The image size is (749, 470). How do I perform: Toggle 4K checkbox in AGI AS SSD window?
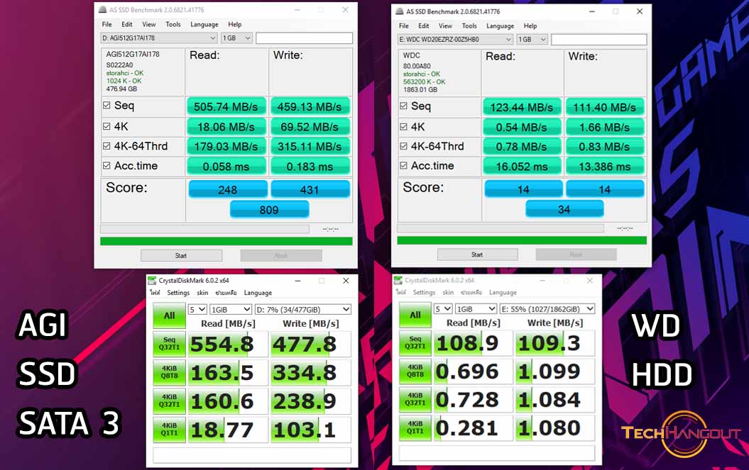point(106,126)
